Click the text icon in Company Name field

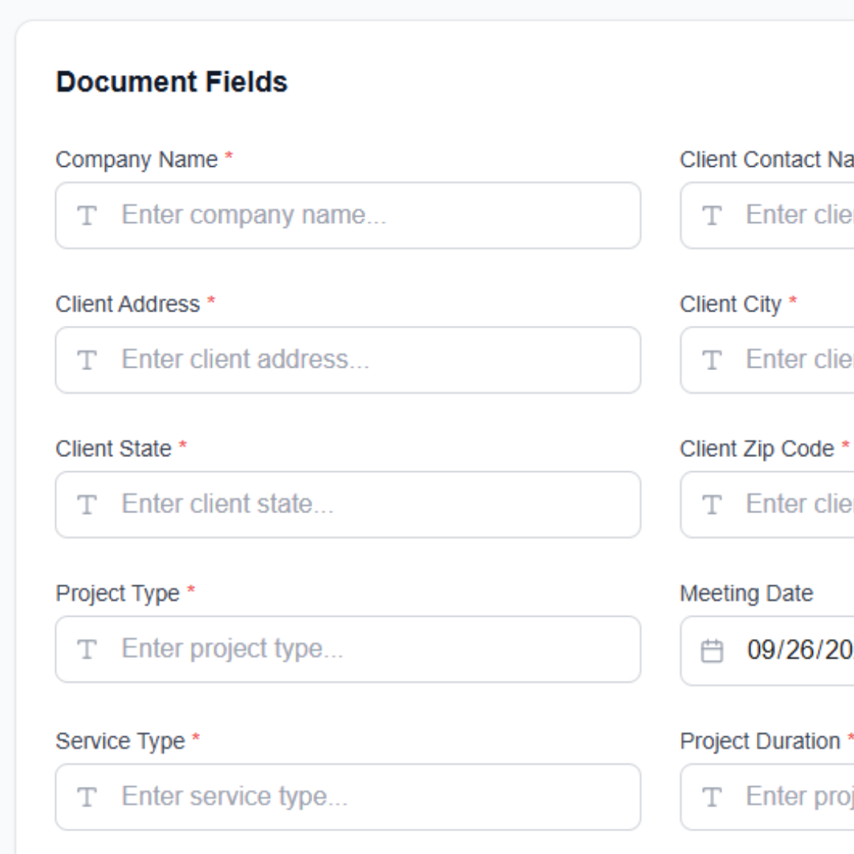pos(87,216)
